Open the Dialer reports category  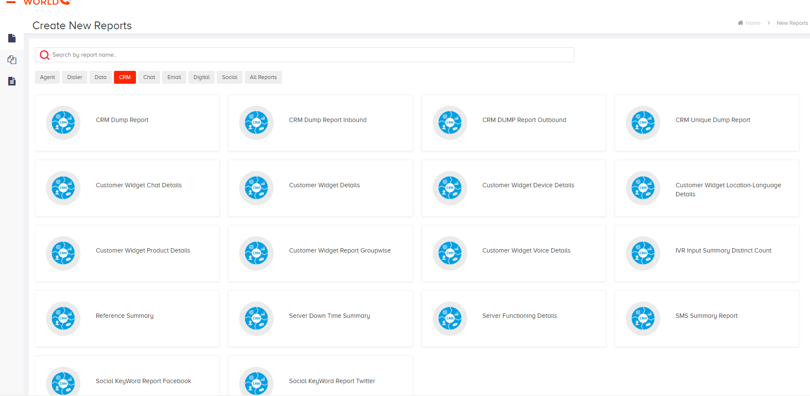click(74, 77)
